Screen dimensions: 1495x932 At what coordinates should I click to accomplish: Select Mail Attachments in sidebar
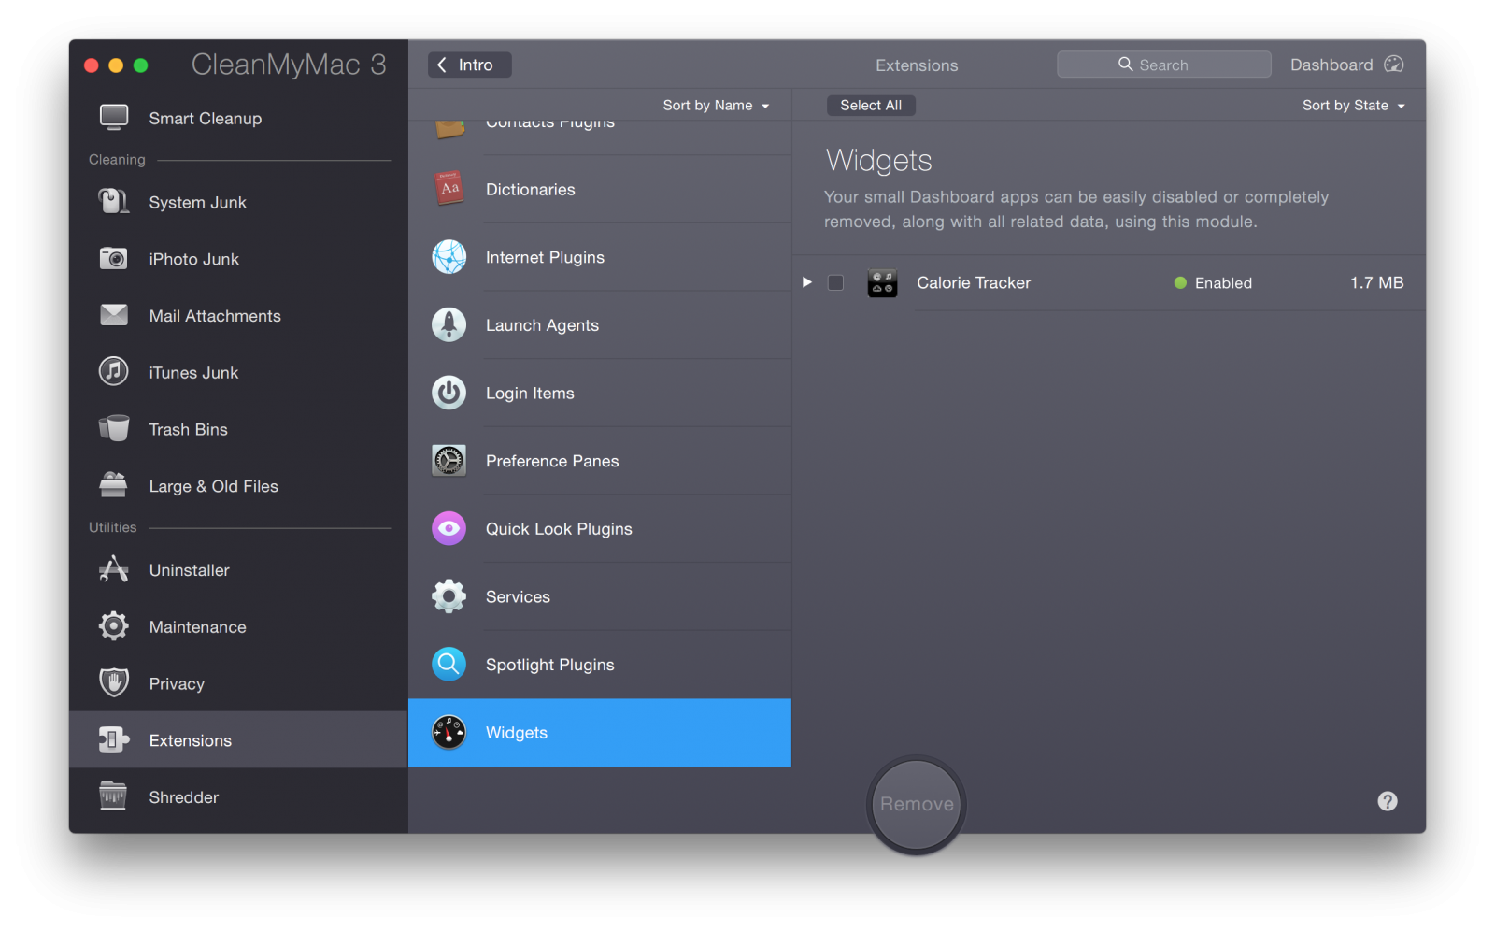coord(238,316)
